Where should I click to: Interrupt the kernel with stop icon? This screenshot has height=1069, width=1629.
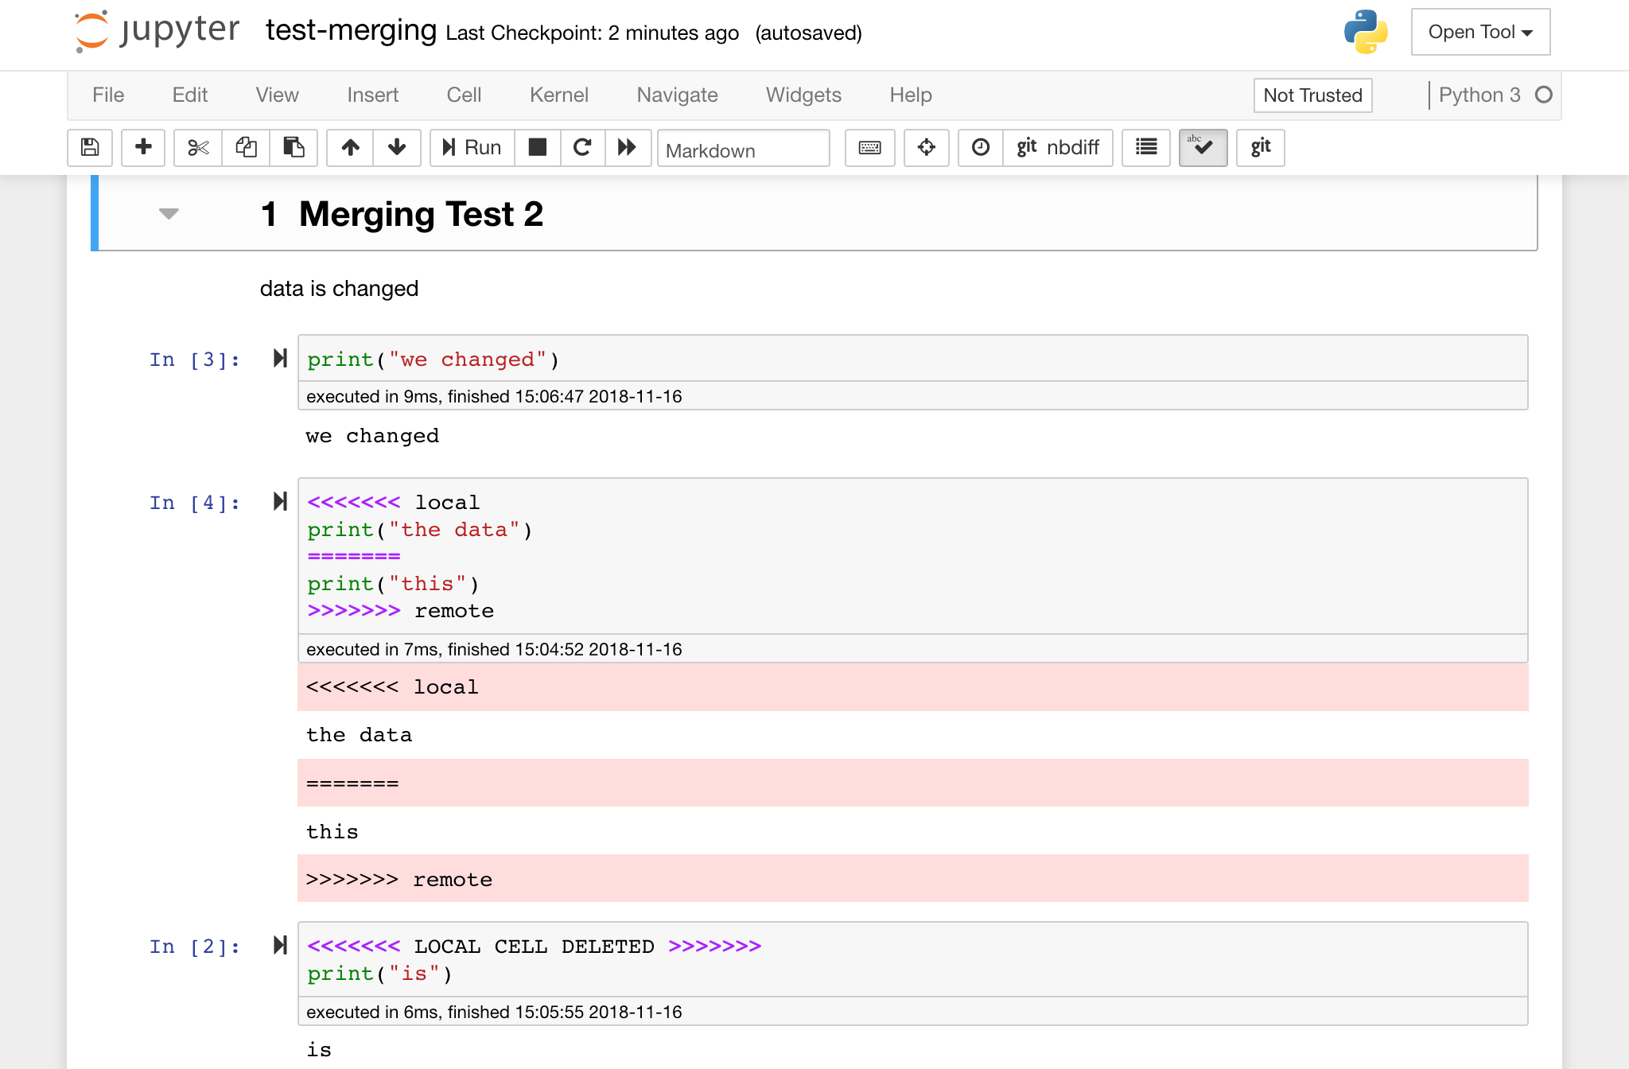[x=538, y=147]
